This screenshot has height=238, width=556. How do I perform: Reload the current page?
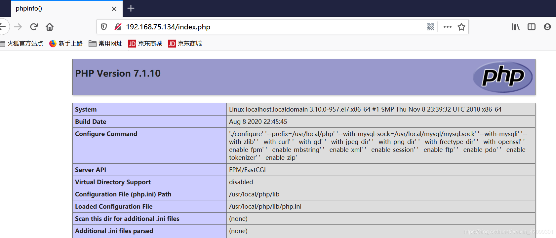click(34, 27)
